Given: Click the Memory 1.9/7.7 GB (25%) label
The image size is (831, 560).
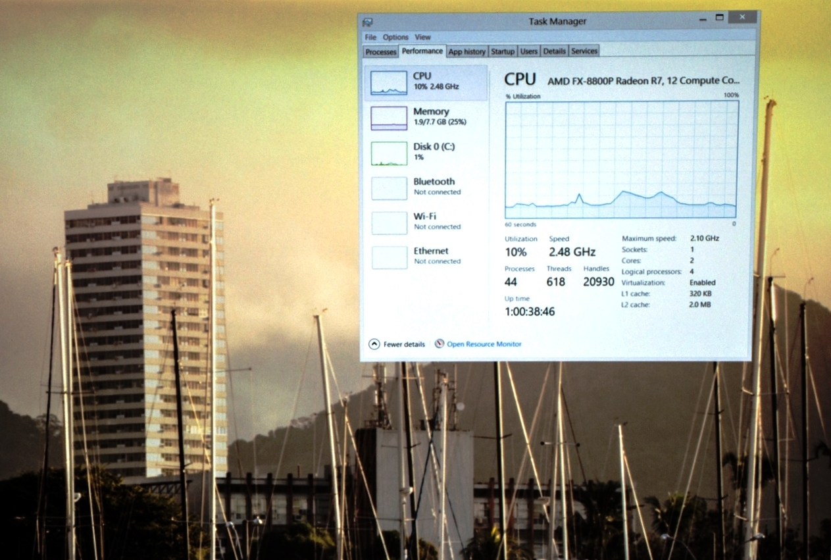Looking at the screenshot, I should (x=440, y=116).
